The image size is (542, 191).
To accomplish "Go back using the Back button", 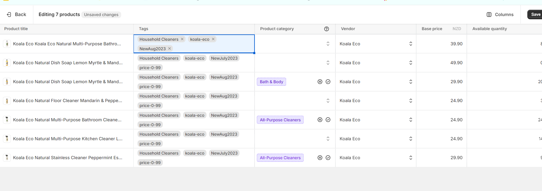I will pos(16,15).
